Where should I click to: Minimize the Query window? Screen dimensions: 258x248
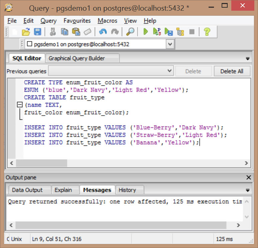coord(211,7)
